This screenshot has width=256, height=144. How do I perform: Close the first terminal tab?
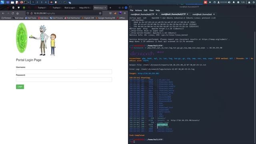[x=156, y=14]
